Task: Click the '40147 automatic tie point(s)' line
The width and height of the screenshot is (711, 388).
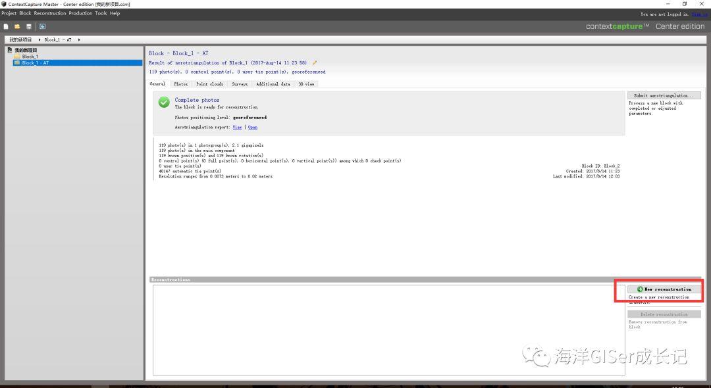Action: click(x=190, y=171)
